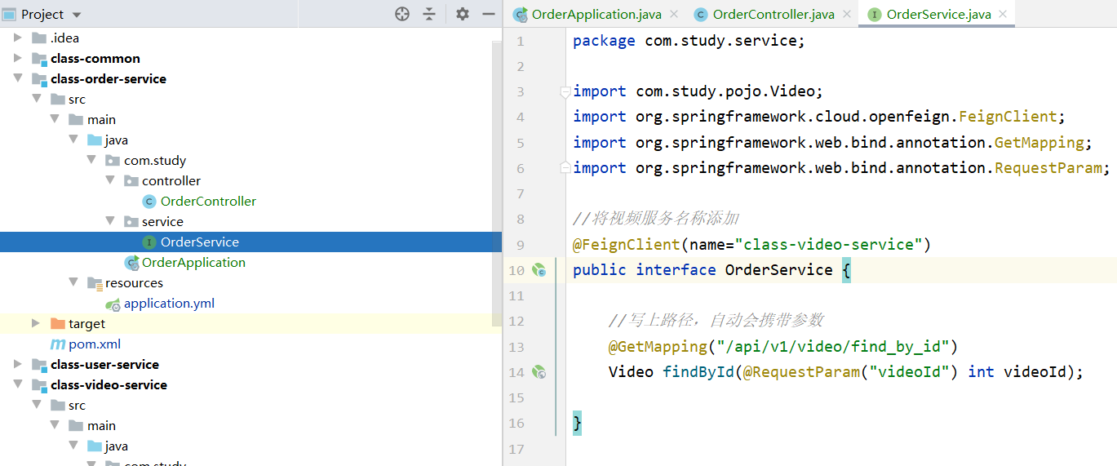Image resolution: width=1117 pixels, height=466 pixels.
Task: Close the OrderService.java tab
Action: (x=1003, y=14)
